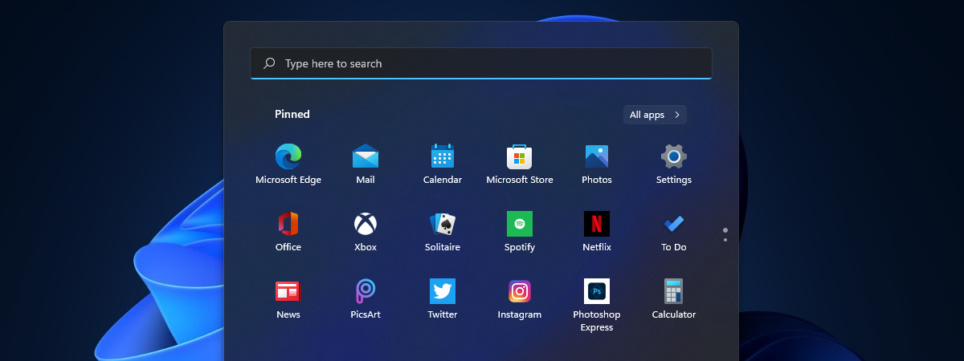Go to the second page of pinned apps
This screenshot has width=964, height=361.
[x=725, y=239]
